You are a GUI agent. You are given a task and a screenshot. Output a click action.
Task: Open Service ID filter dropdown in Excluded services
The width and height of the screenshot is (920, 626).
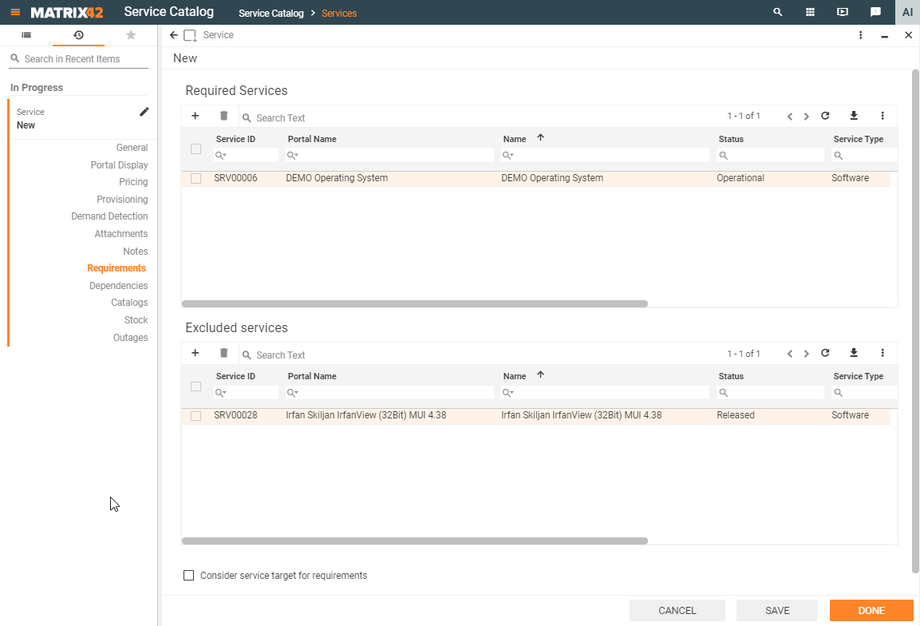(222, 393)
